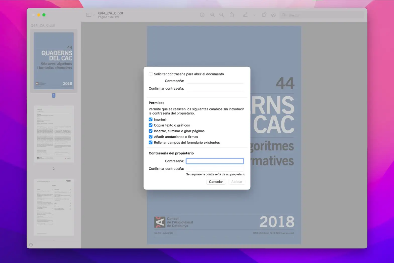This screenshot has height=263, width=394.
Task: Click the Q44_CA_0.pdf sidebar header
Action: 43,25
